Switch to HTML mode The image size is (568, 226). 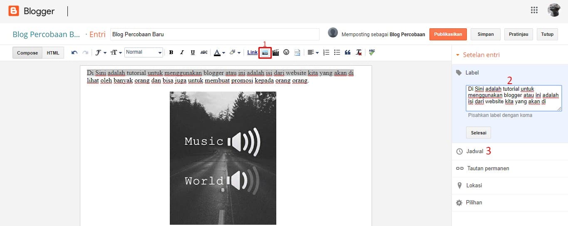coord(53,53)
